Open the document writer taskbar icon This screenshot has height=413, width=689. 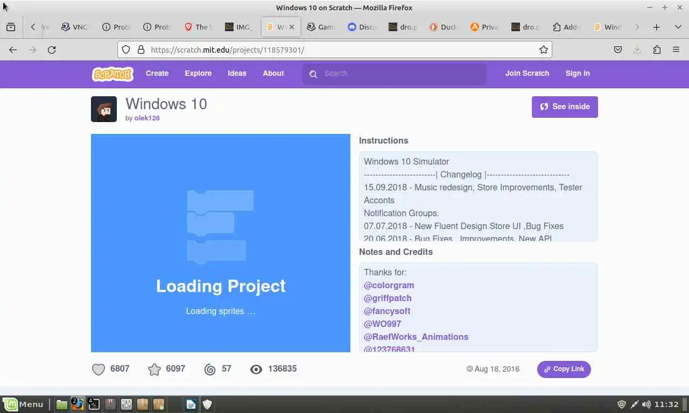click(191, 404)
